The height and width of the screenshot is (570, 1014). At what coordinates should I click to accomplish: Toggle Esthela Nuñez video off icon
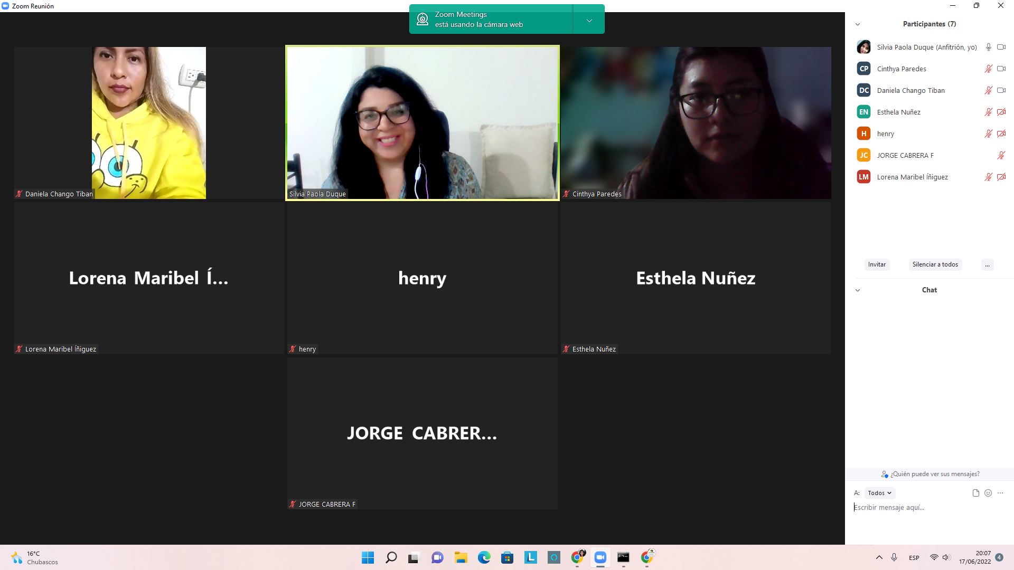pyautogui.click(x=1001, y=112)
